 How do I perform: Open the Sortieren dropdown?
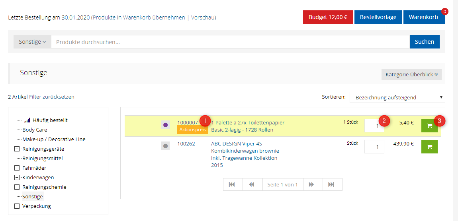pos(397,97)
